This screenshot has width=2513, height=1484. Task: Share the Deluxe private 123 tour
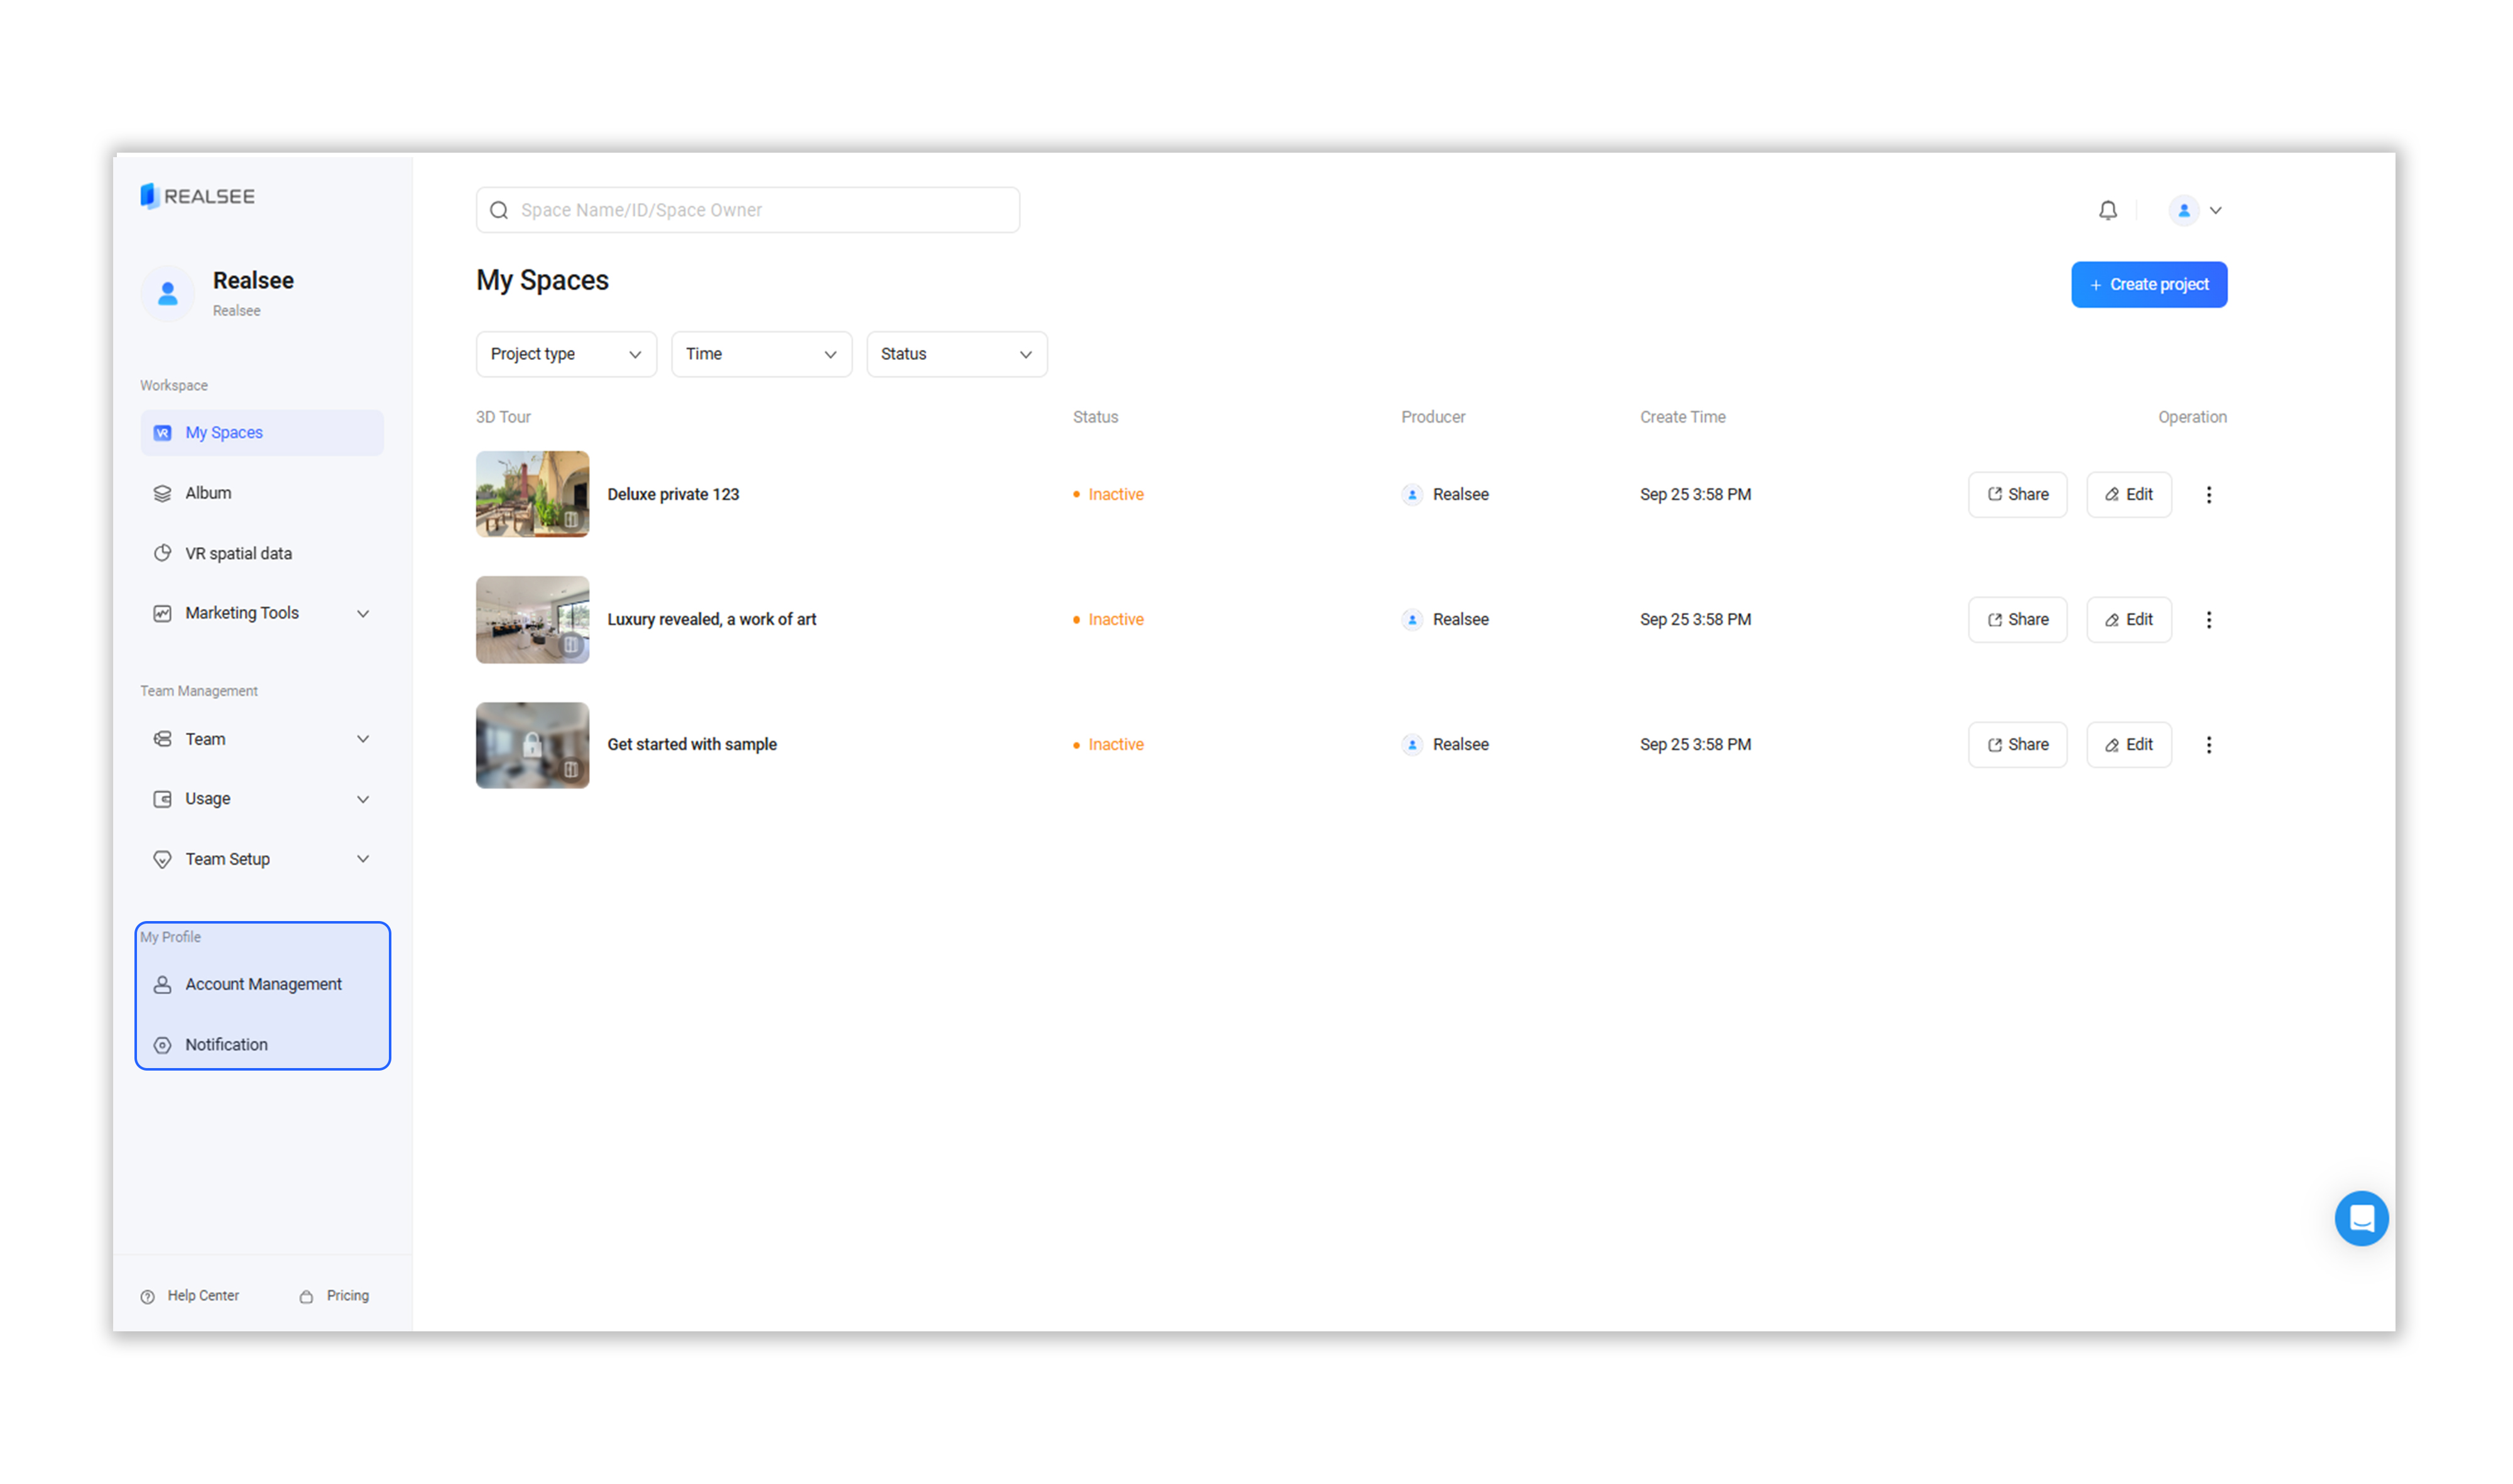click(2017, 494)
